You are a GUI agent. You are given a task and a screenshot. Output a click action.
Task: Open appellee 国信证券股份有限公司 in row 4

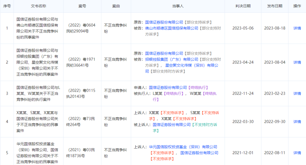[x=171, y=125]
